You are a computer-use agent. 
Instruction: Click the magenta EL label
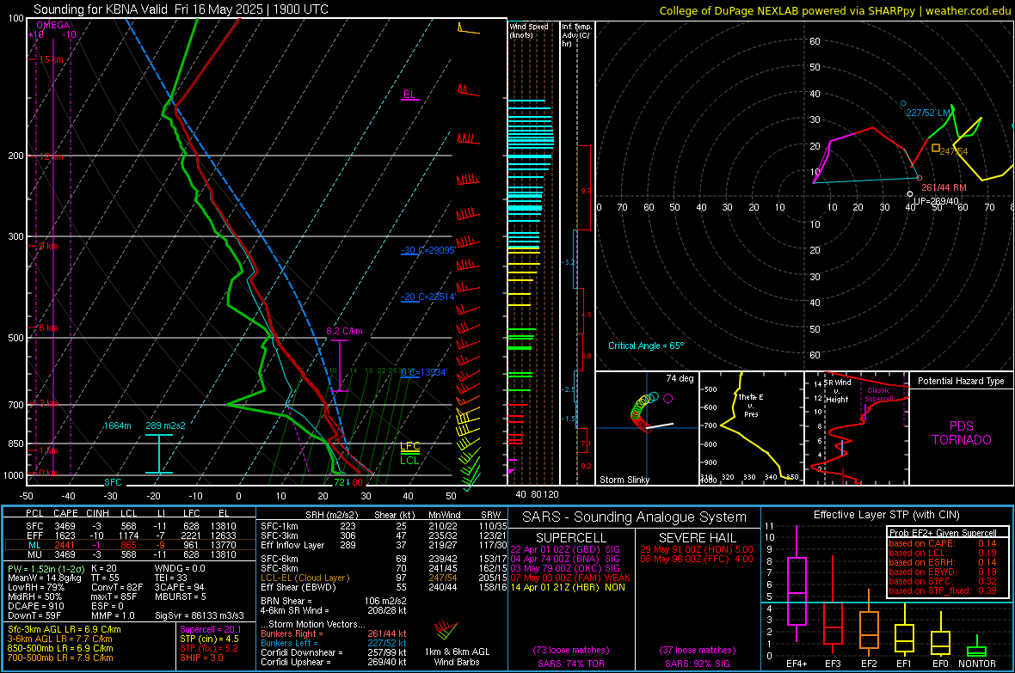(409, 95)
